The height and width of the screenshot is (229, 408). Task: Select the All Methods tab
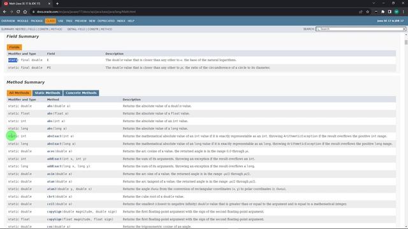19,93
